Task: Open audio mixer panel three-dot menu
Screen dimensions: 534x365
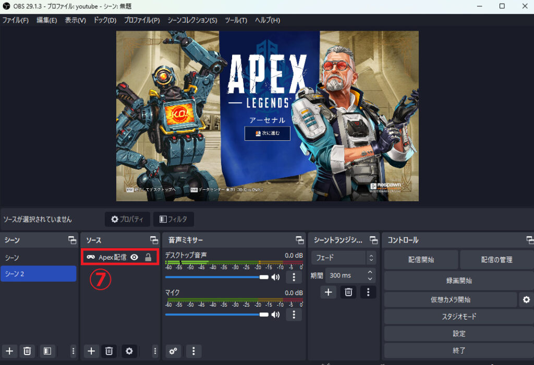Action: 193,351
